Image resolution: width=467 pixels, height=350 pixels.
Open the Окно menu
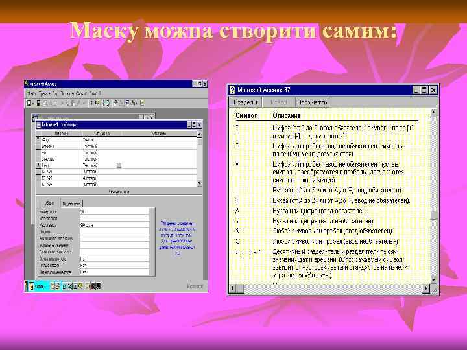point(93,93)
